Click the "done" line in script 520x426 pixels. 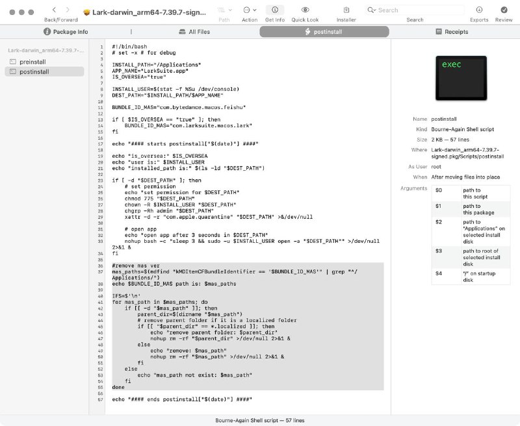tap(118, 387)
